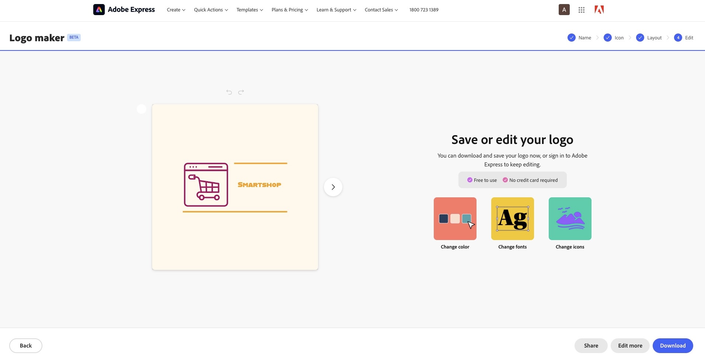The image size is (705, 363).
Task: Expand the Plans & Pricing dropdown
Action: pos(290,10)
